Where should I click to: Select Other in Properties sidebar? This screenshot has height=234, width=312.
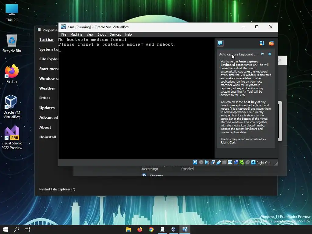point(45,98)
